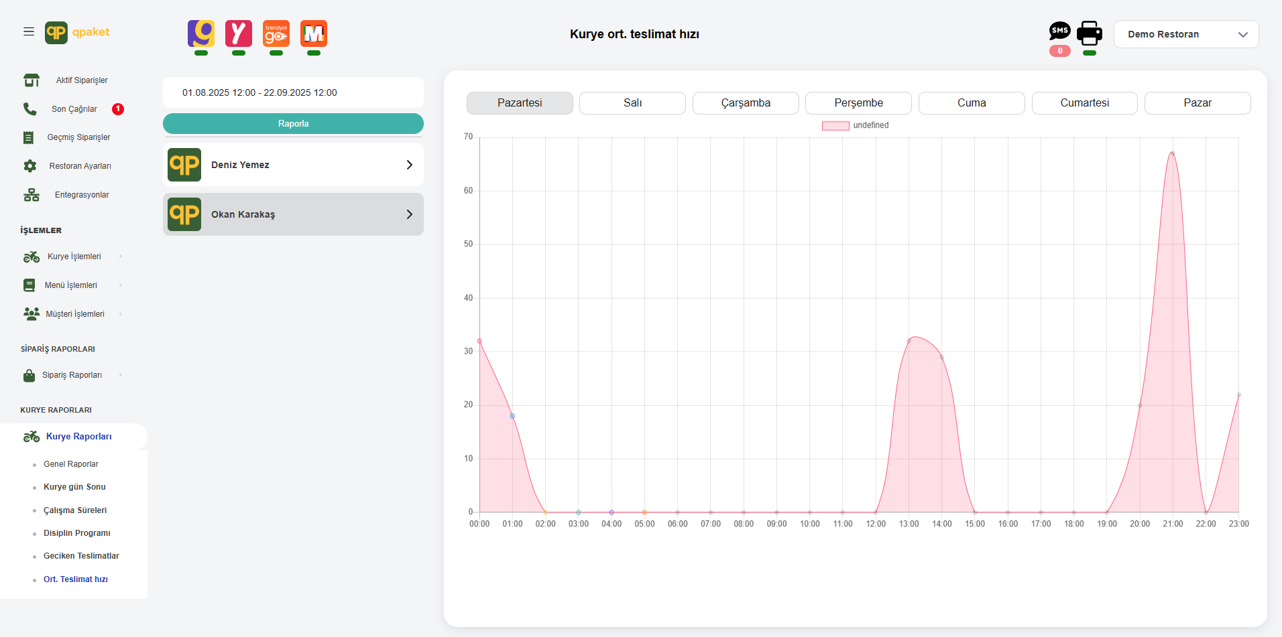Click the SMS speech bubble icon
The height and width of the screenshot is (637, 1282).
tap(1059, 31)
